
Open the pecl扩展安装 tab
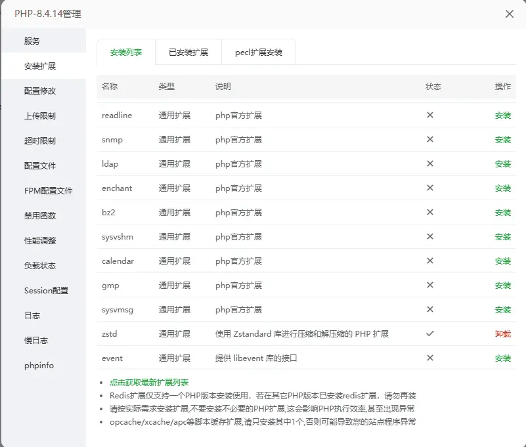259,53
